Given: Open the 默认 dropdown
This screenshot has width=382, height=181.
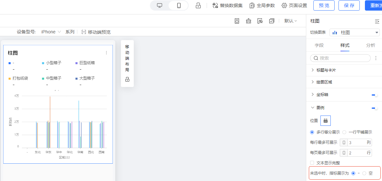Looking at the screenshot, I should [x=290, y=21].
